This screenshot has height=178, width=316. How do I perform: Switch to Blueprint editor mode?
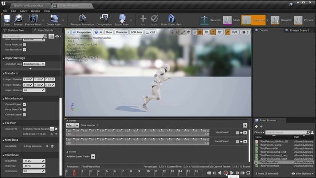281,20
